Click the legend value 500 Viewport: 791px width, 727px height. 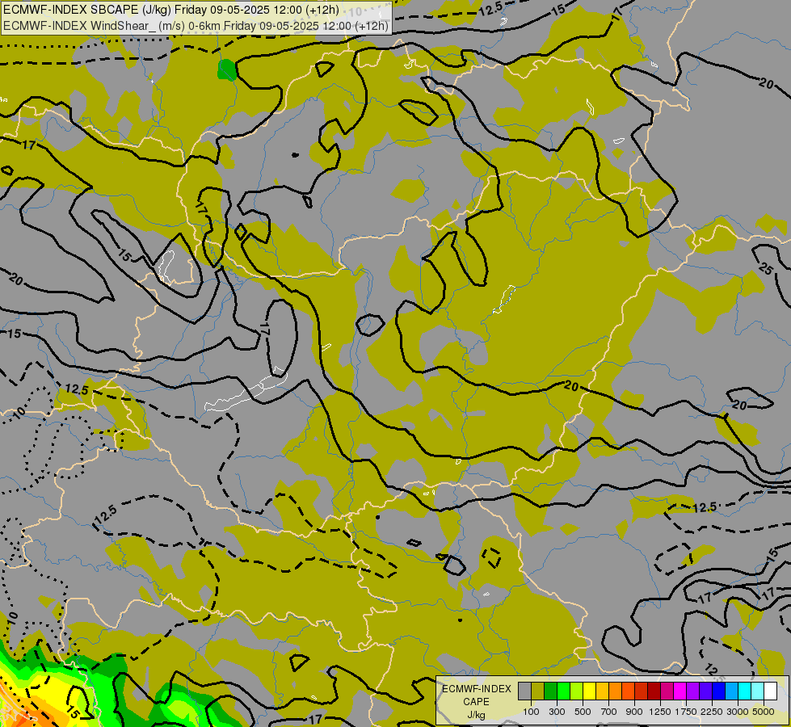583,712
